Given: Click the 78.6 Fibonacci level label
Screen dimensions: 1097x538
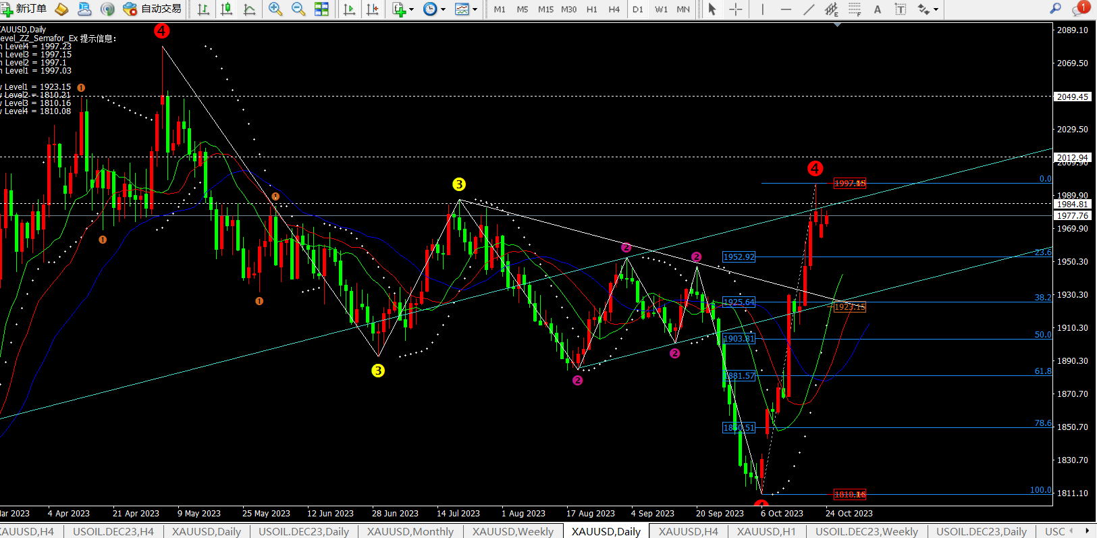Looking at the screenshot, I should click(x=1043, y=423).
